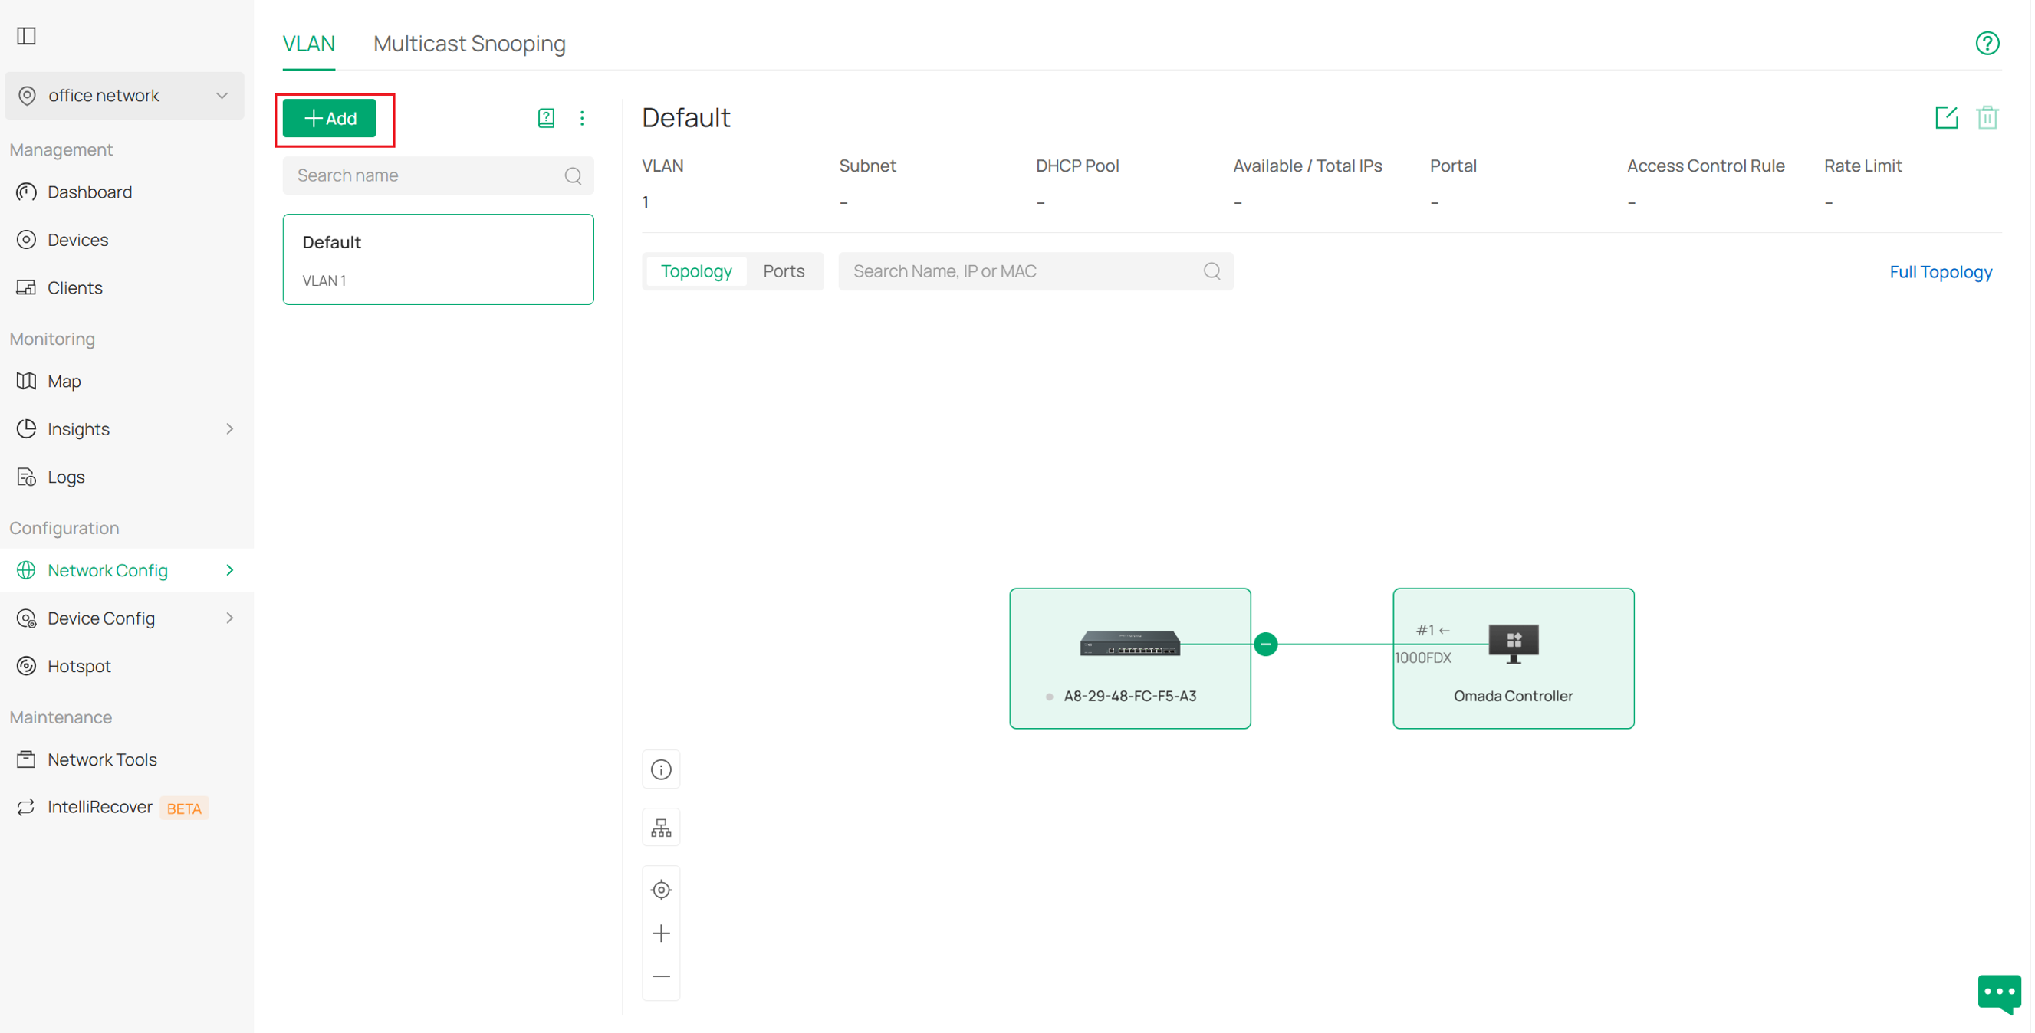Screen dimensions: 2035x1033
Task: Click the search icon in Search name field
Action: [x=573, y=176]
